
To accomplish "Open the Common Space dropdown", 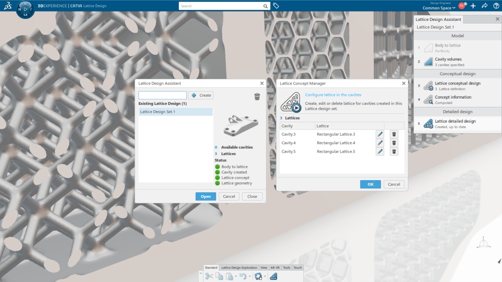I will click(x=439, y=8).
